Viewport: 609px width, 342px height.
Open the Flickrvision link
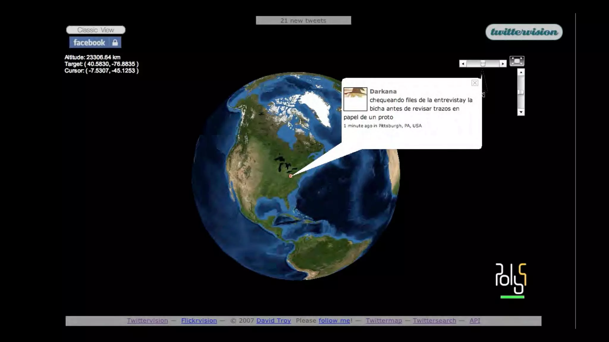point(199,321)
